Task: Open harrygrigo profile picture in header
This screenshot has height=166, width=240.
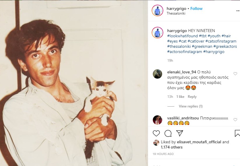Action: point(157,10)
